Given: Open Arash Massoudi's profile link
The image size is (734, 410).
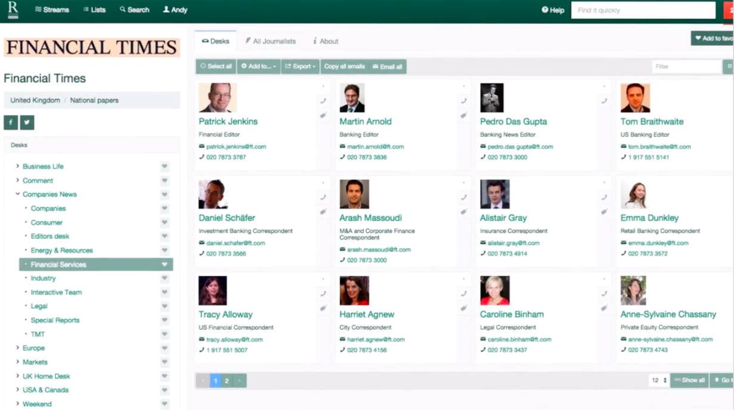Looking at the screenshot, I should (x=370, y=218).
